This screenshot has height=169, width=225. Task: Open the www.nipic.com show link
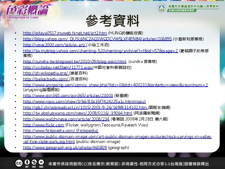tap(84, 102)
